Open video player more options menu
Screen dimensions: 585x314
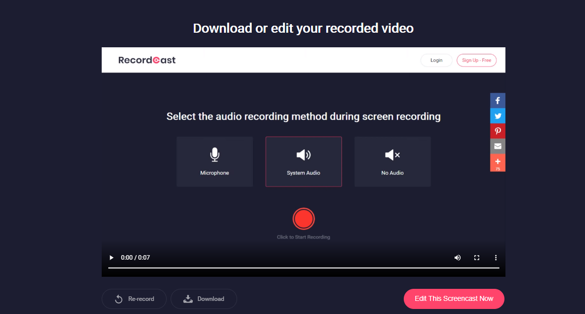point(496,258)
